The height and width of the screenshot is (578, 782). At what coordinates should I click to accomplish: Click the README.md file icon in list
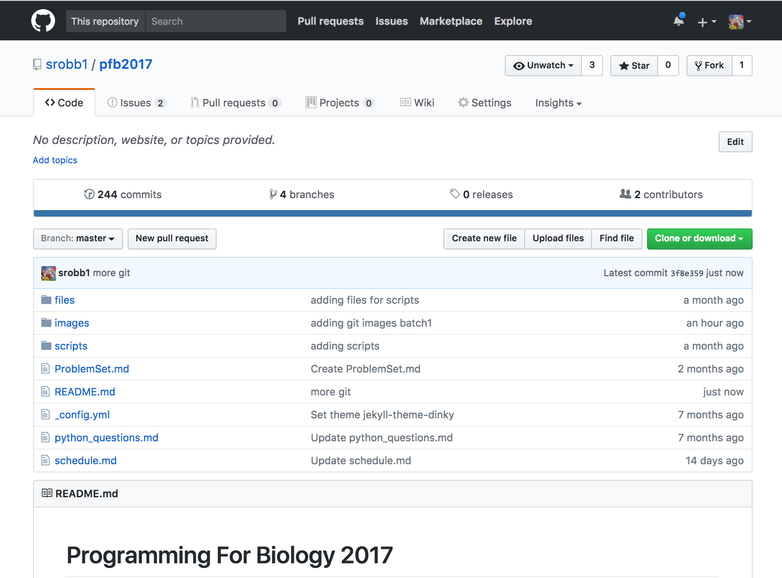45,391
